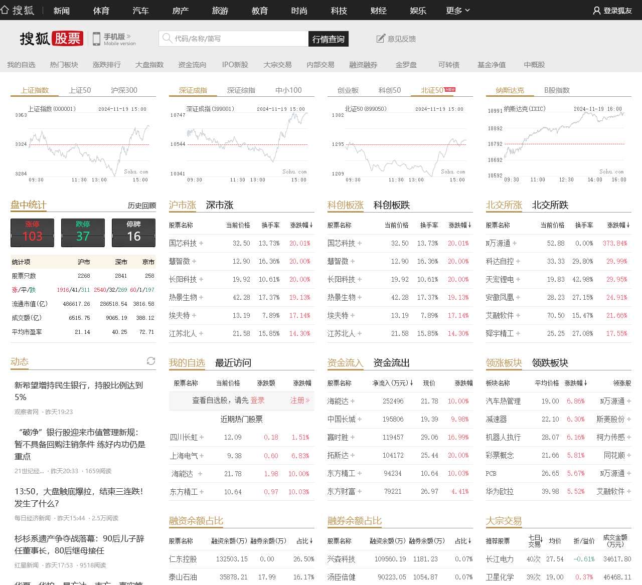Open 财经 in top navigation bar
This screenshot has width=642, height=585.
378,11
